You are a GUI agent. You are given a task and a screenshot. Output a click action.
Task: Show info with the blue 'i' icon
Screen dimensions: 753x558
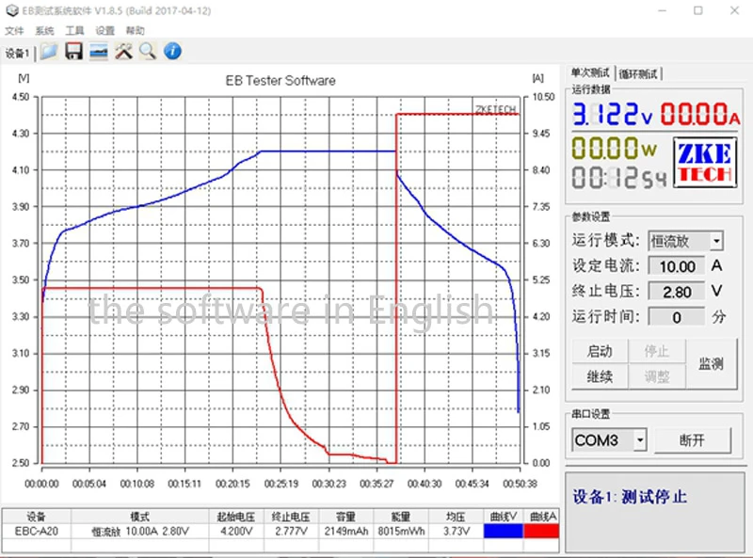coord(172,51)
